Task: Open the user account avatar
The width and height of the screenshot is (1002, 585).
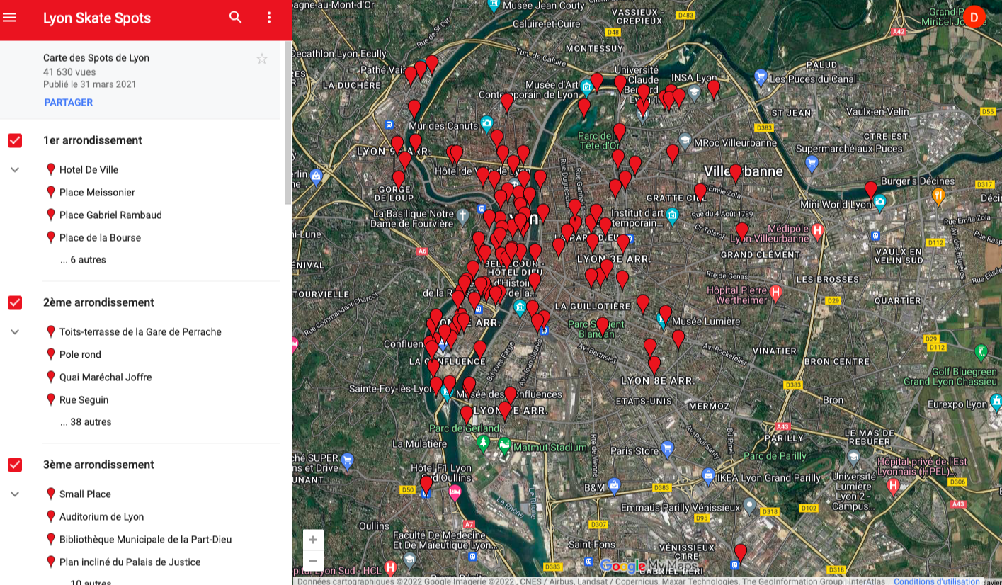Action: [x=974, y=17]
